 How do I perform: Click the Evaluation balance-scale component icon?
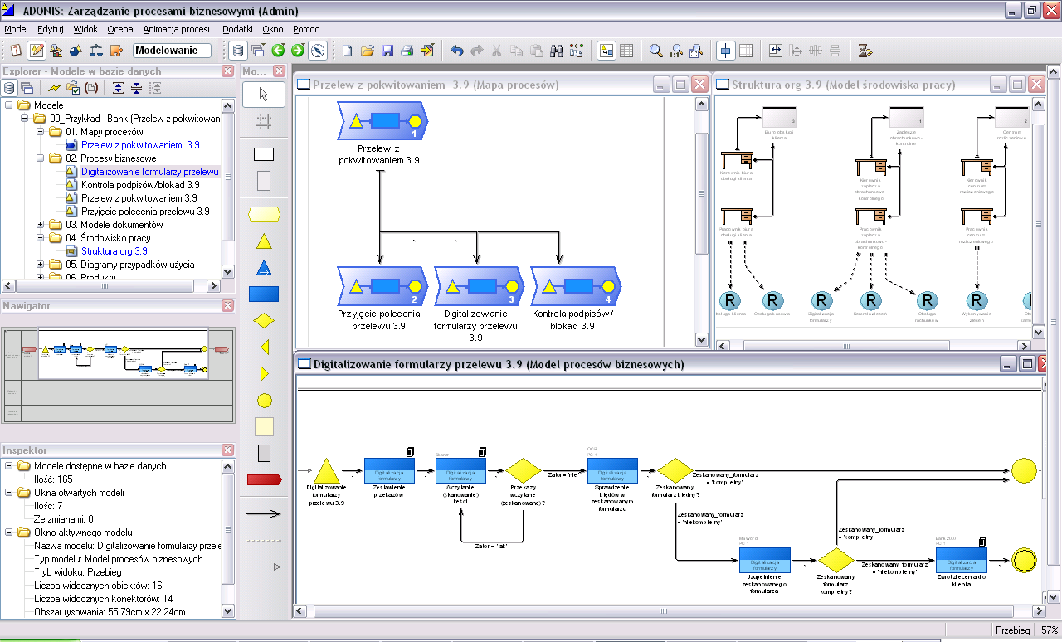(x=95, y=51)
